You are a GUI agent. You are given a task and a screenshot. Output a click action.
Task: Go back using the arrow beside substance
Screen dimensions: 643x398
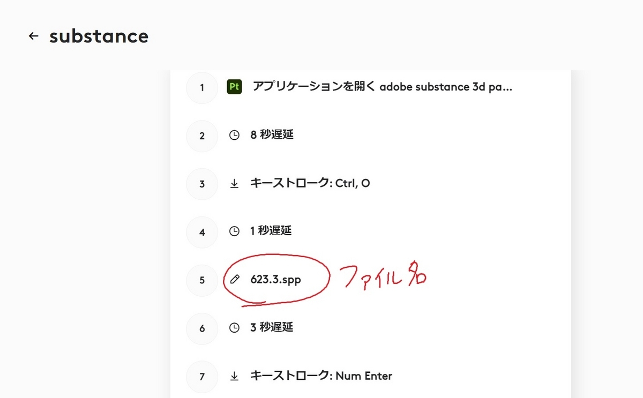(34, 36)
